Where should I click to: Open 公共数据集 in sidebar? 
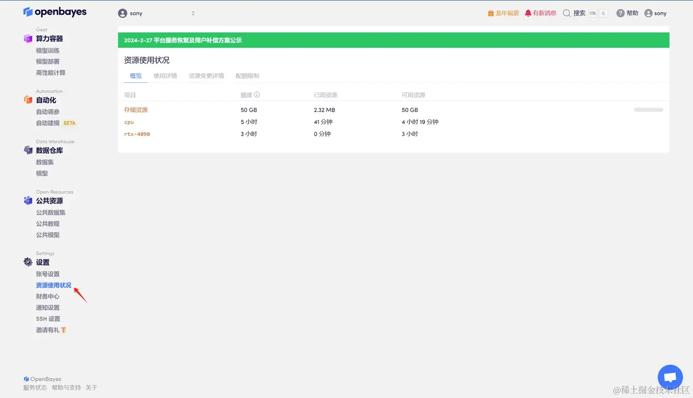(x=51, y=212)
